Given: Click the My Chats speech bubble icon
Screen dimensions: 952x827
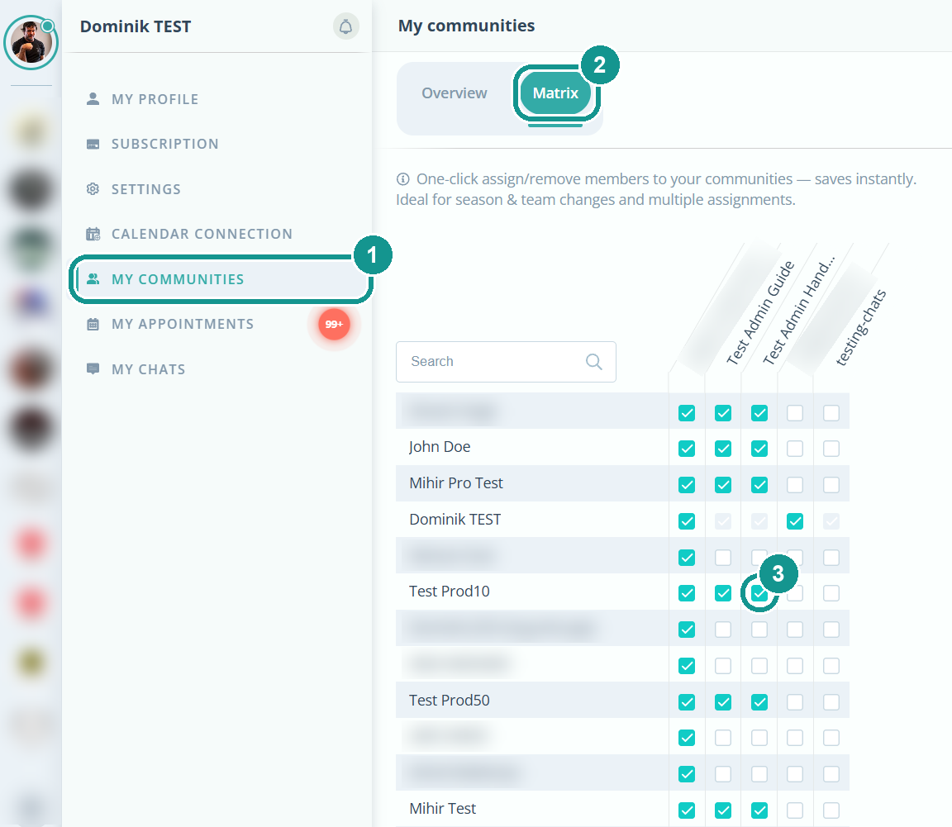Looking at the screenshot, I should [x=93, y=369].
